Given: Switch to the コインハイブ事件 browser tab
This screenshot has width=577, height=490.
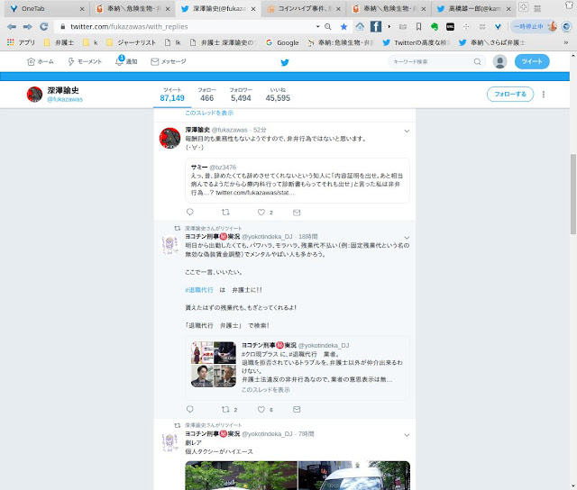Looking at the screenshot, I should click(303, 9).
